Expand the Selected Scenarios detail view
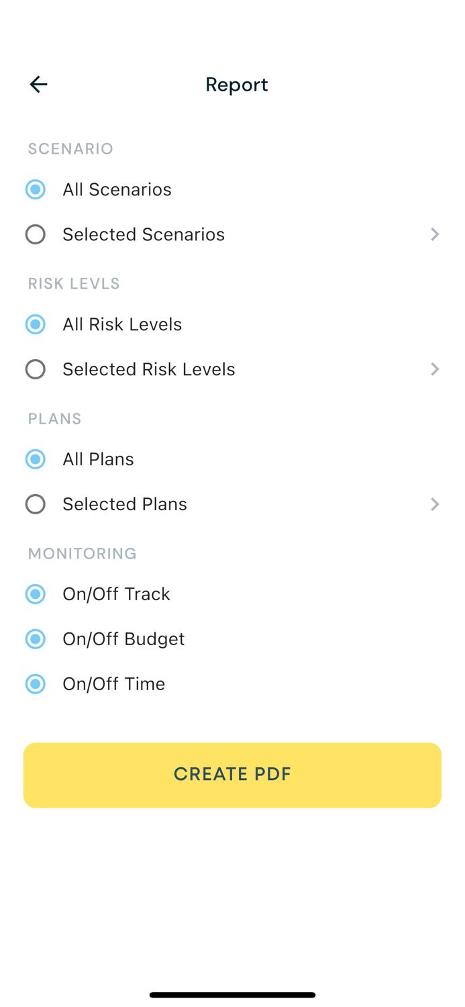 (435, 234)
